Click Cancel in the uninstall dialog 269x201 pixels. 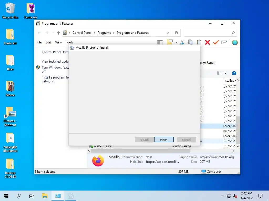coord(187,140)
